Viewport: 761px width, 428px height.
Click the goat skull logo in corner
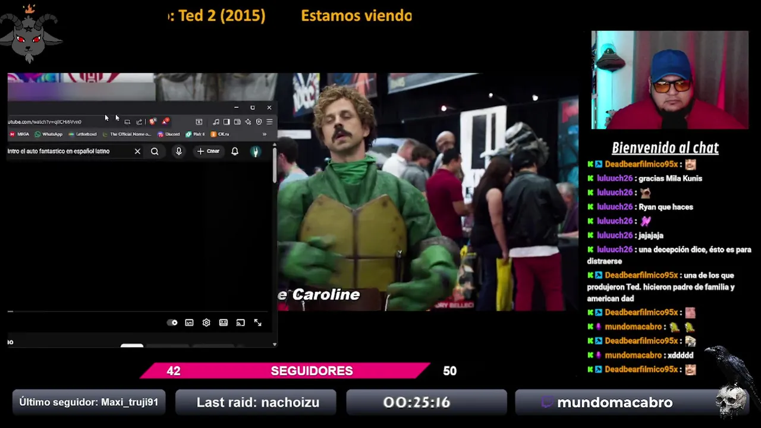(x=30, y=34)
